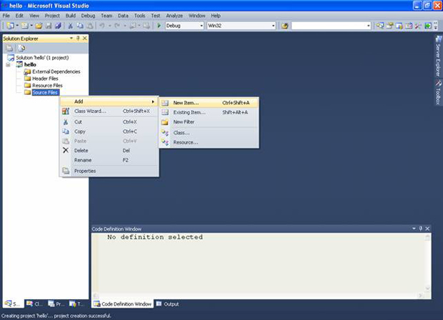Viewport: 443px width, 320px height.
Task: Close the Code Definition Window panel
Action: 427,229
